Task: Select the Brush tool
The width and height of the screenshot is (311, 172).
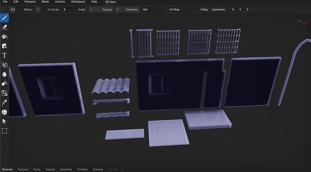Action: (x=5, y=18)
